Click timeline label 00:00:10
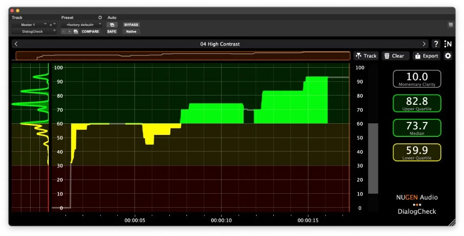The height and width of the screenshot is (236, 464). tap(221, 220)
